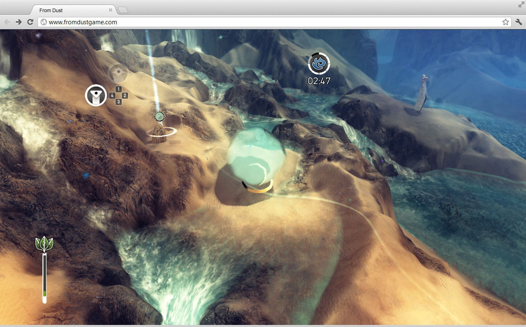Click the totem with the gear emblem
This screenshot has height=327, width=526.
tap(159, 128)
